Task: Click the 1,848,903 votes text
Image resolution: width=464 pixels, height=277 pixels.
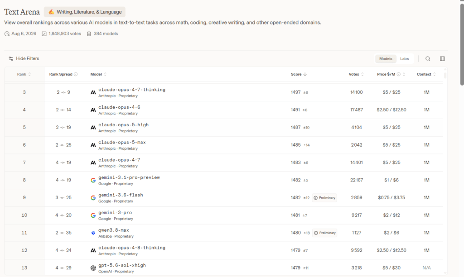Action: click(x=65, y=33)
